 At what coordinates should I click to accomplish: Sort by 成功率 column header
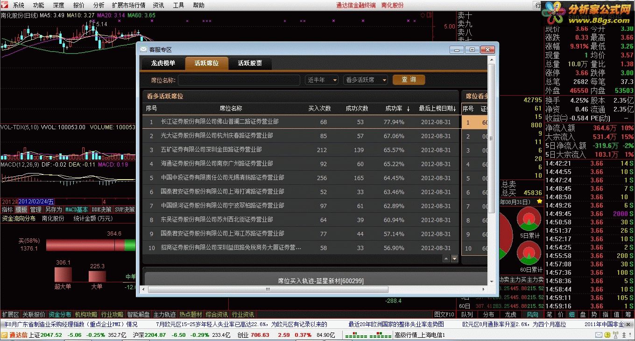click(397, 108)
